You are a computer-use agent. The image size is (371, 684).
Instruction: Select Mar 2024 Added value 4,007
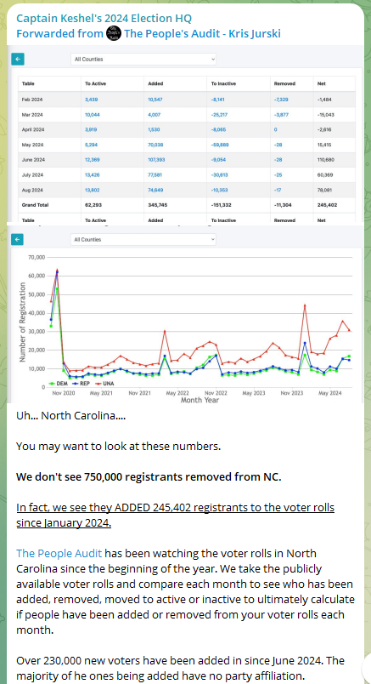(x=155, y=115)
